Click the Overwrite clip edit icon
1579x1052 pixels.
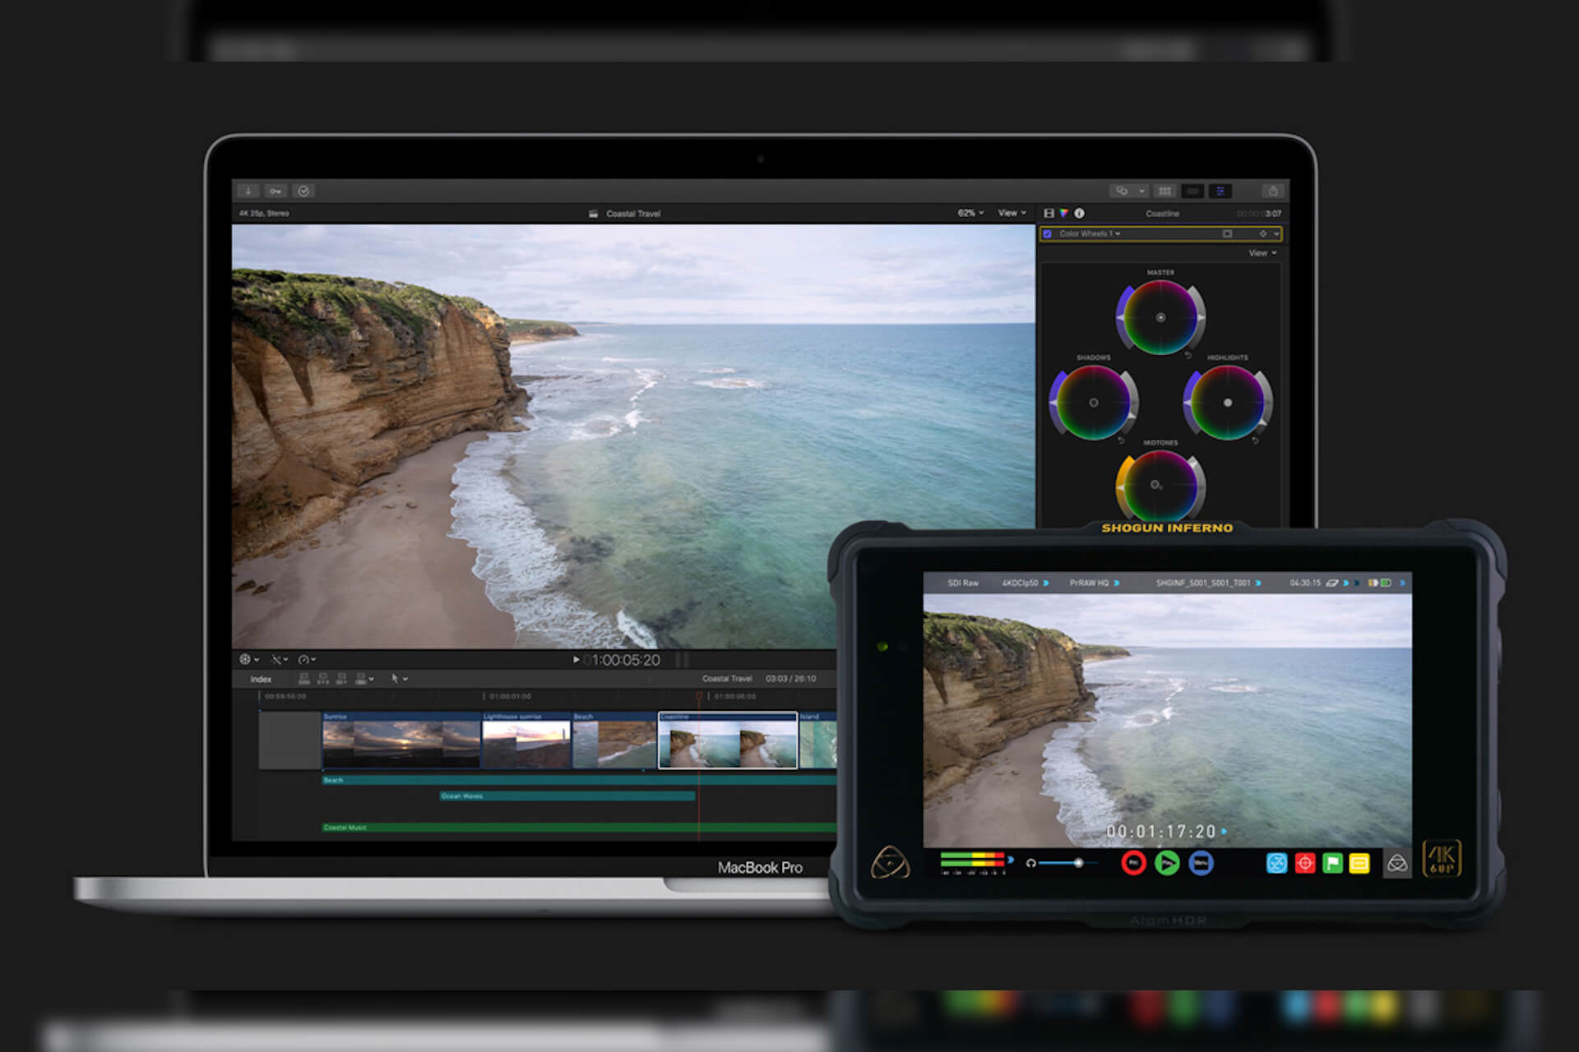(x=361, y=679)
